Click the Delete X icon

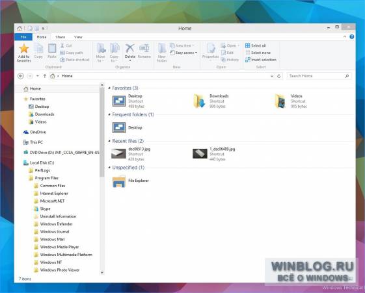[x=130, y=48]
